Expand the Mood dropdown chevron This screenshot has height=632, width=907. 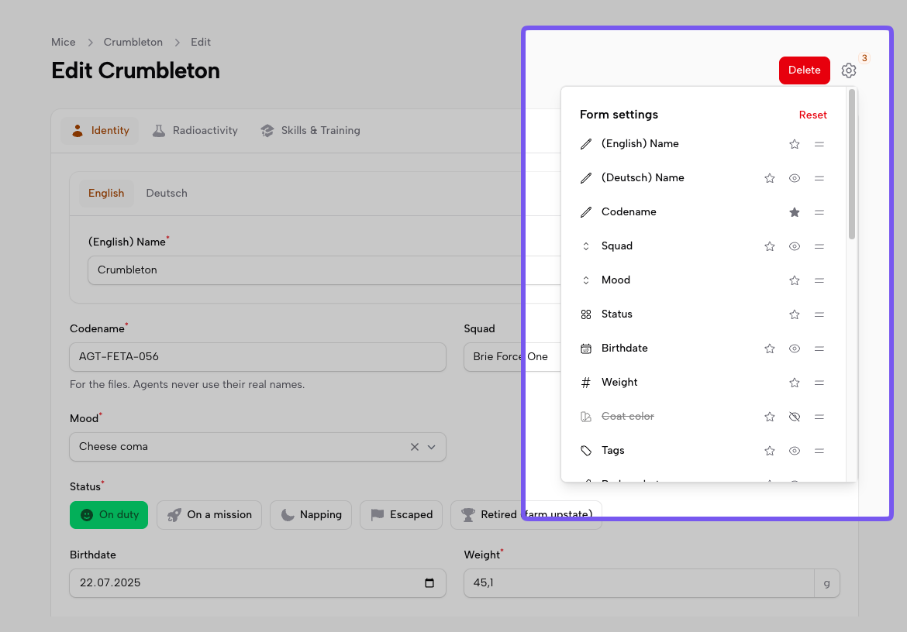432,447
